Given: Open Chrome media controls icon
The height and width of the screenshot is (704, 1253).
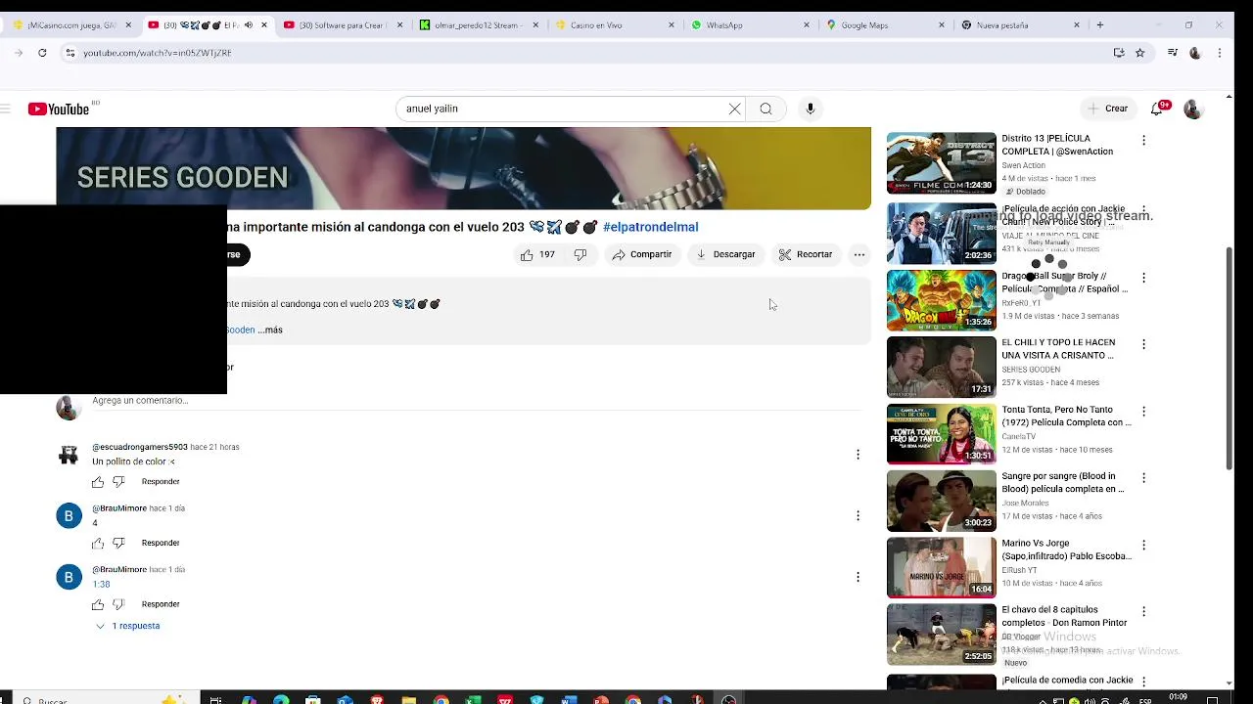Looking at the screenshot, I should pyautogui.click(x=1172, y=53).
